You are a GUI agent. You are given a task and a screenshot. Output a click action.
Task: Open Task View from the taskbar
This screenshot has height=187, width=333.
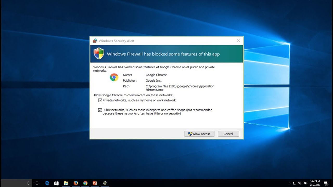click(x=37, y=183)
